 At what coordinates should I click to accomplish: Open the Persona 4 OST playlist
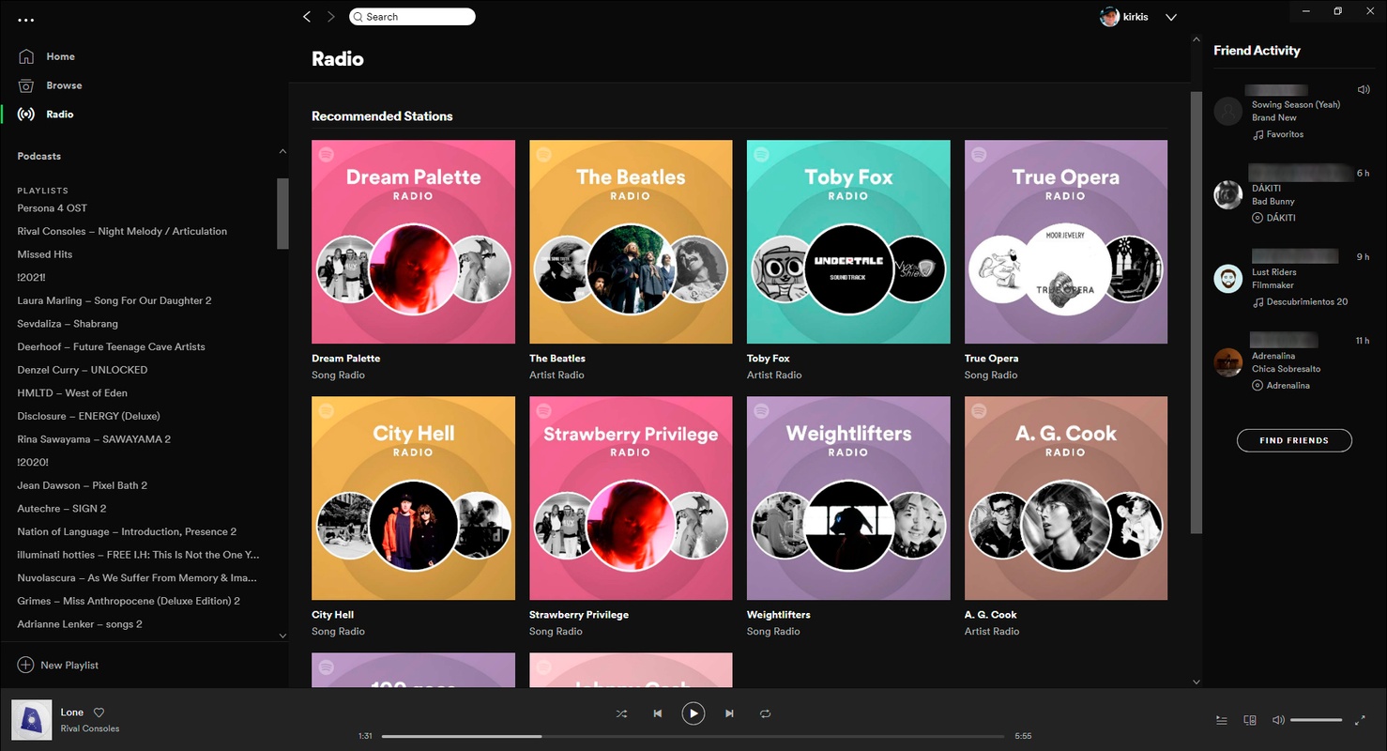pos(52,208)
